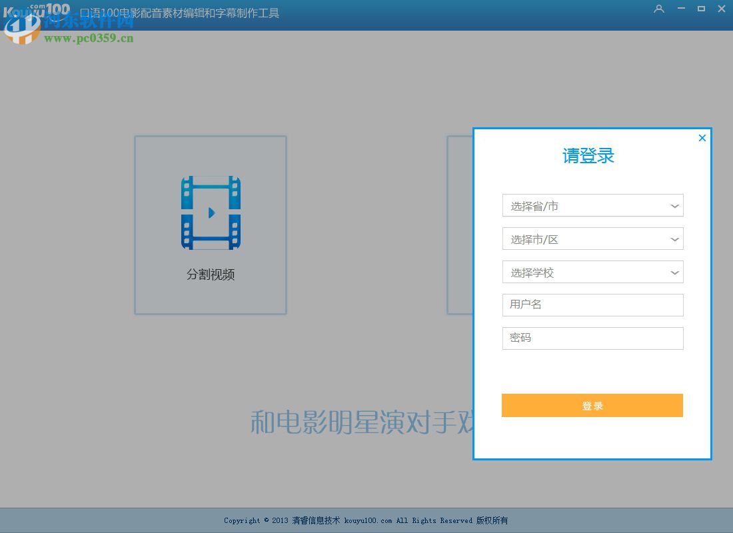
Task: Click the 用户名 username input field
Action: pos(592,304)
